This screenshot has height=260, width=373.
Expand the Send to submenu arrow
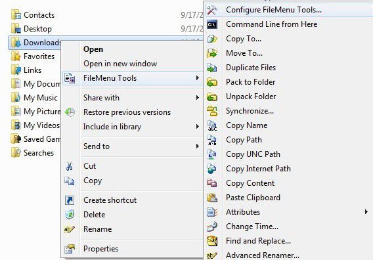click(197, 146)
